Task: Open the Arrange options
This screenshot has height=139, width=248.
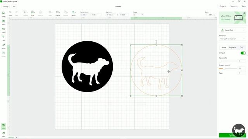Action: [58, 13]
